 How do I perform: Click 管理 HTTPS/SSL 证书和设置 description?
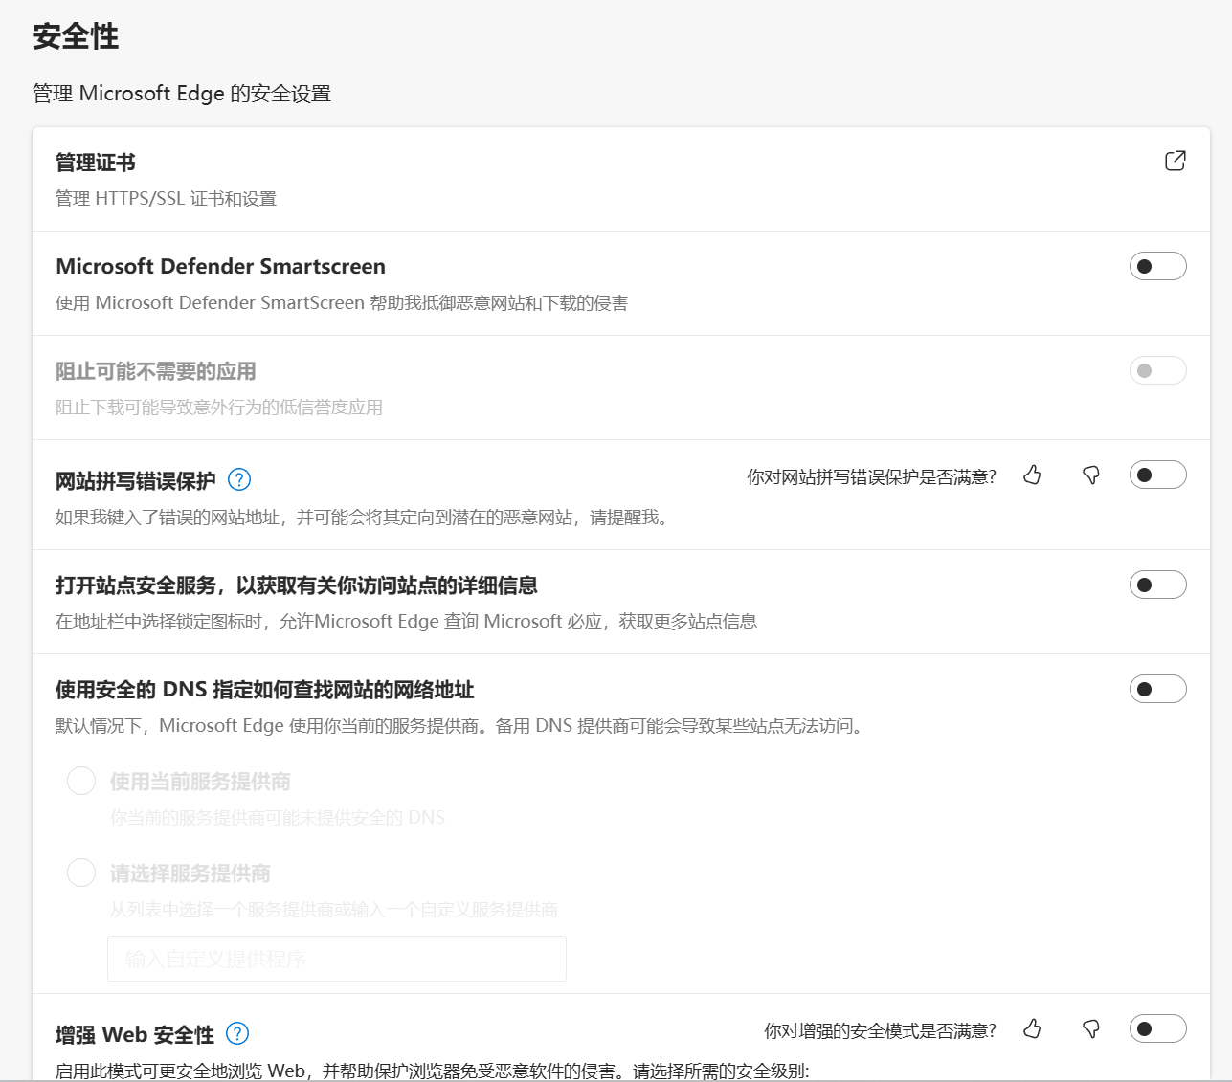pyautogui.click(x=165, y=199)
